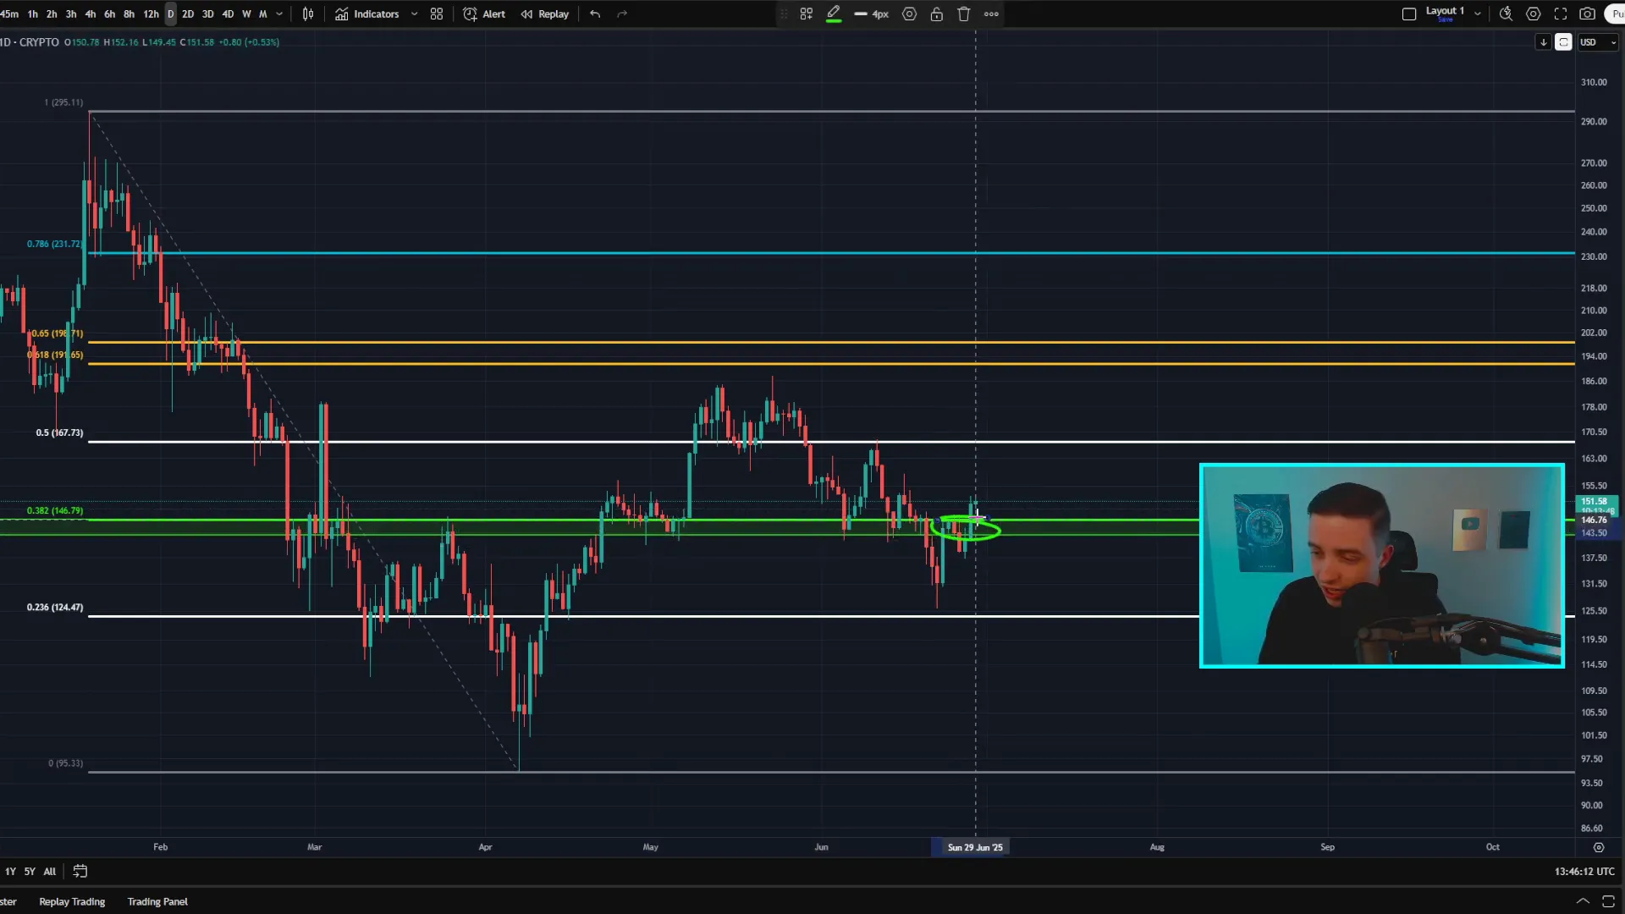Toggle the auto-fit scale button
Viewport: 1625px width, 914px height.
click(1563, 42)
